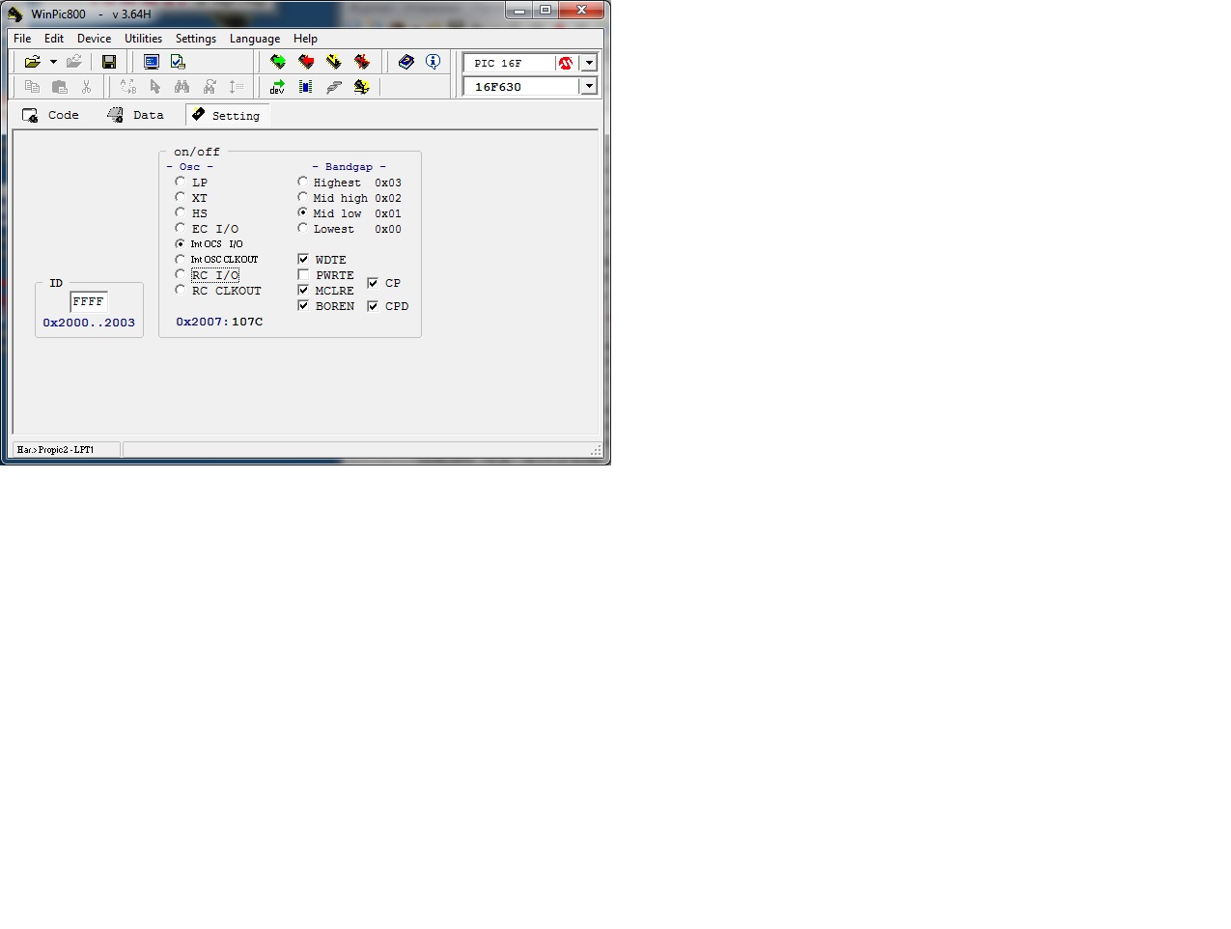Select the RC CLKOUT oscillator option

[x=181, y=290]
